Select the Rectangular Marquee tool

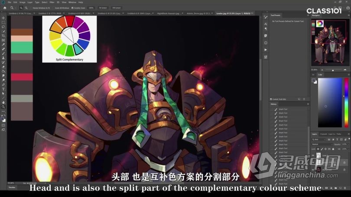click(3, 23)
